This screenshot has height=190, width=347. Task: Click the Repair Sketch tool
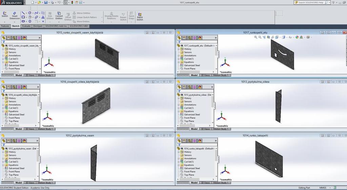pyautogui.click(x=123, y=17)
